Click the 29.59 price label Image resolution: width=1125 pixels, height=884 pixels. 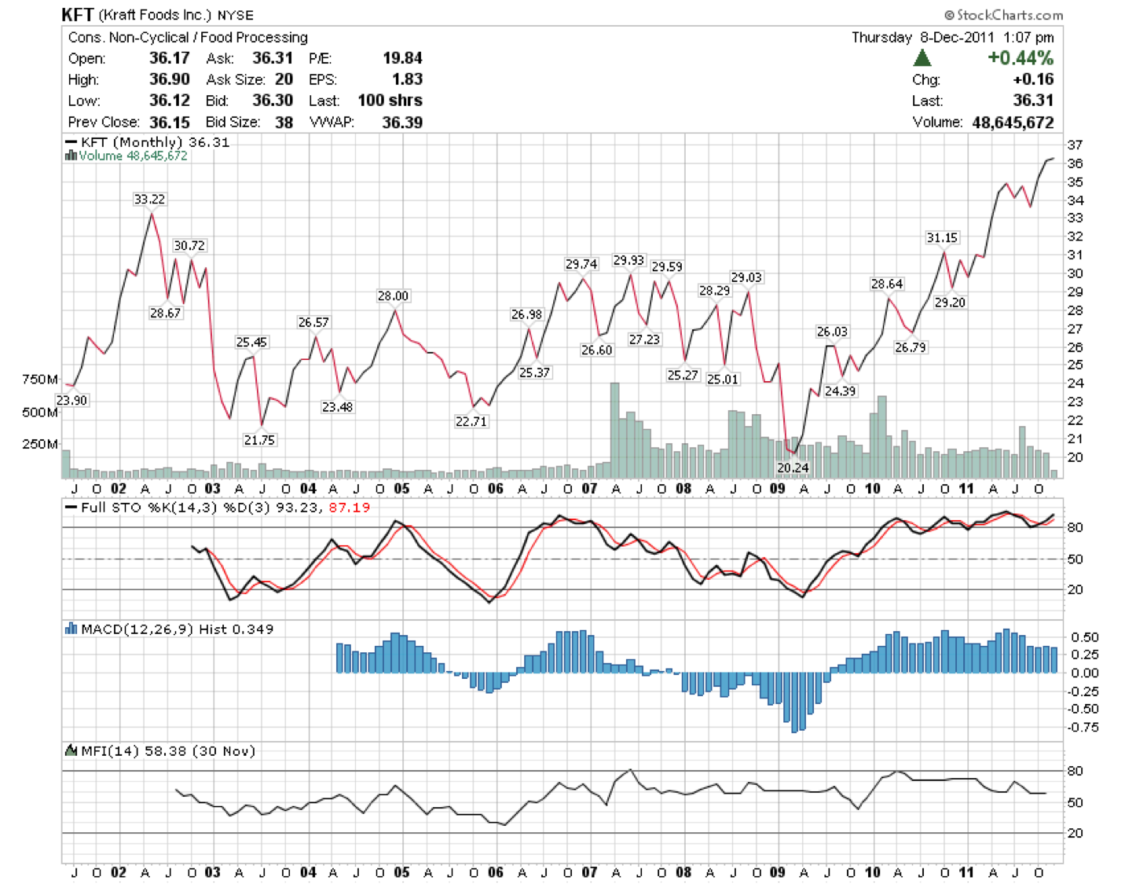[667, 266]
